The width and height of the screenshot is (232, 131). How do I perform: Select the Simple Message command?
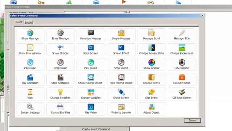121,35
